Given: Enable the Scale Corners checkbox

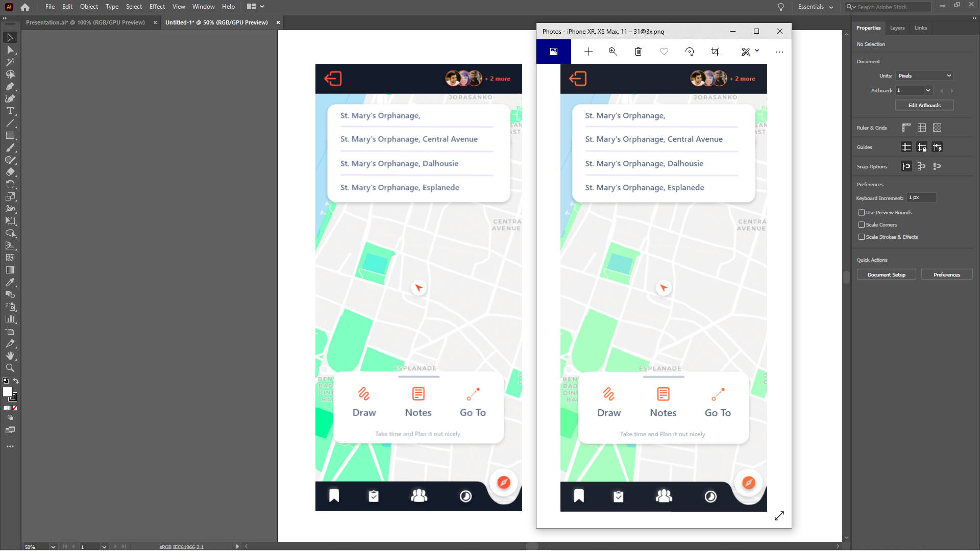Looking at the screenshot, I should 862,224.
